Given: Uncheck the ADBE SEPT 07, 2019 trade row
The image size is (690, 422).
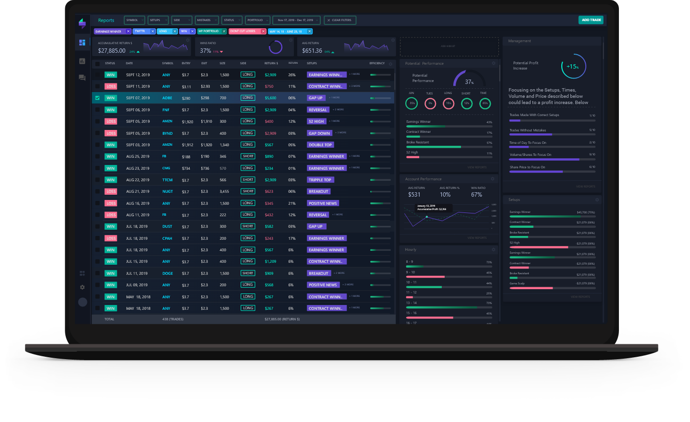Looking at the screenshot, I should 97,98.
